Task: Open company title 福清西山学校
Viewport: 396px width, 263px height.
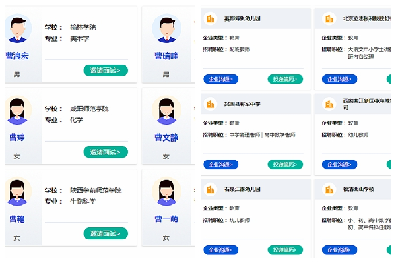Action: 358,189
